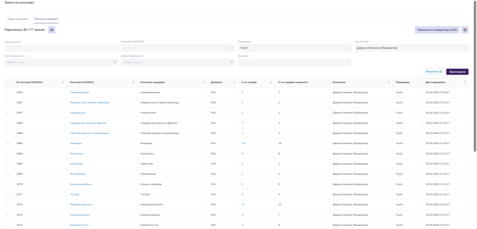Toggle the eye icon next to records count
The width and height of the screenshot is (477, 229).
coord(52,30)
